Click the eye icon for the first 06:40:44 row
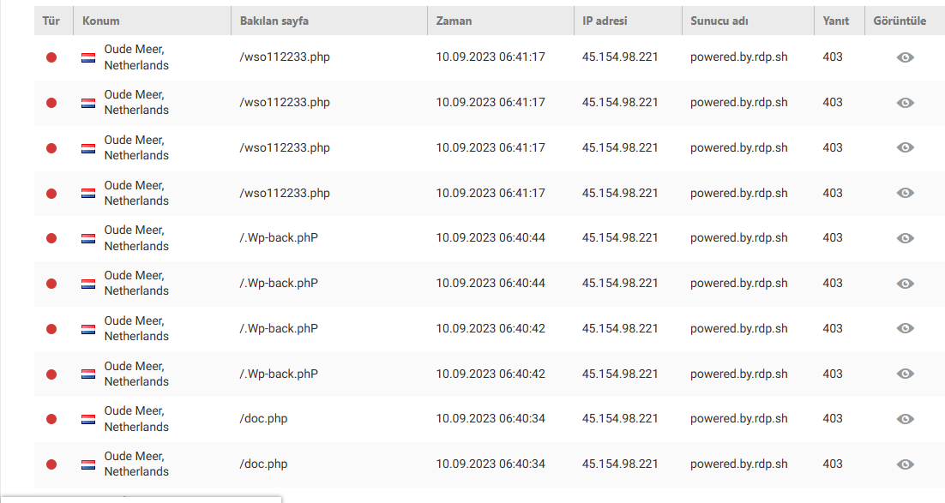945x503 pixels. tap(905, 238)
